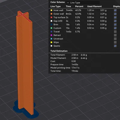Click the Line Type column header

pos(55,6)
